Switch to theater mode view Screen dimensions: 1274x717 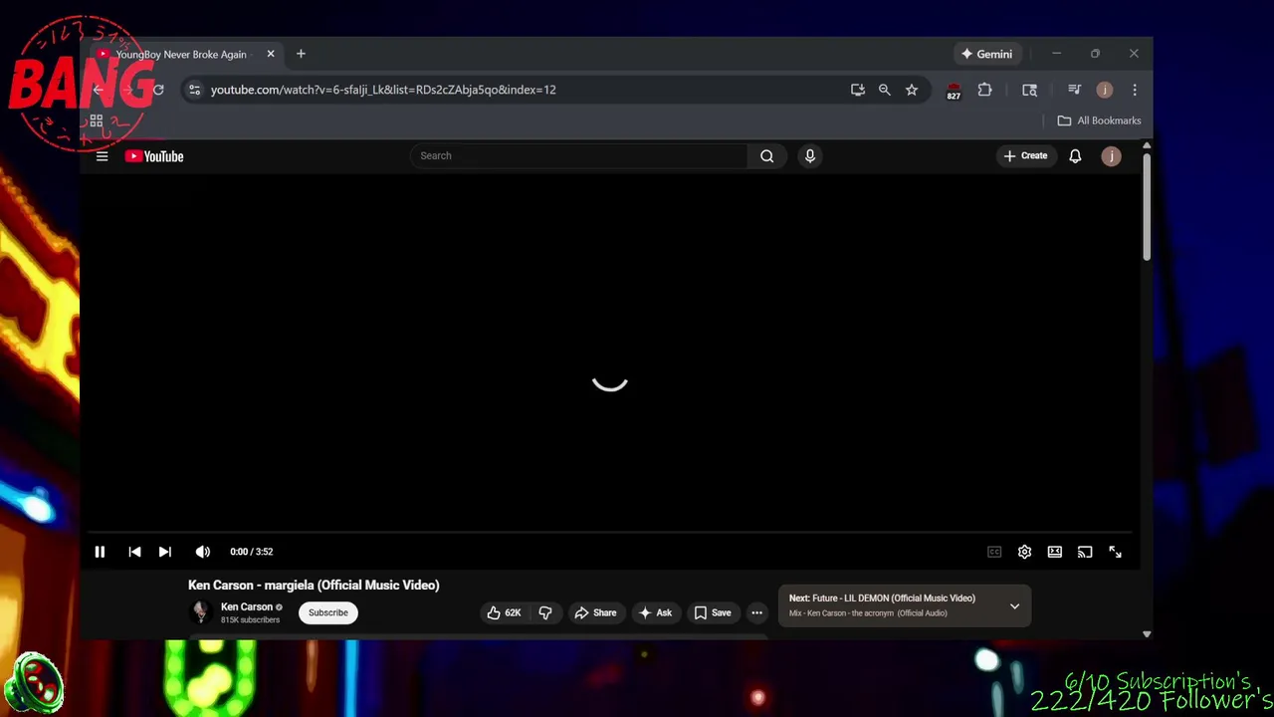(1055, 552)
